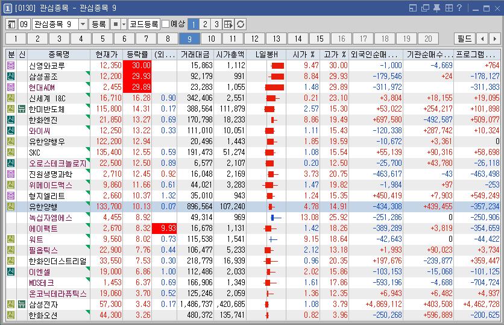This screenshot has width=504, height=325.
Task: Click the 증 badge on 신영와코루 row
Action: (11, 65)
